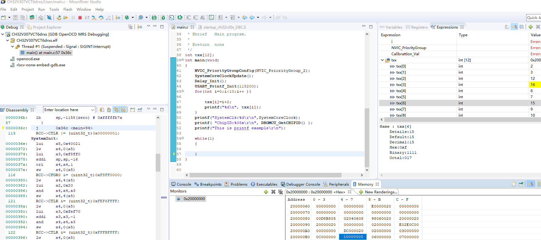
Task: Open the File menu
Action: coord(3,10)
